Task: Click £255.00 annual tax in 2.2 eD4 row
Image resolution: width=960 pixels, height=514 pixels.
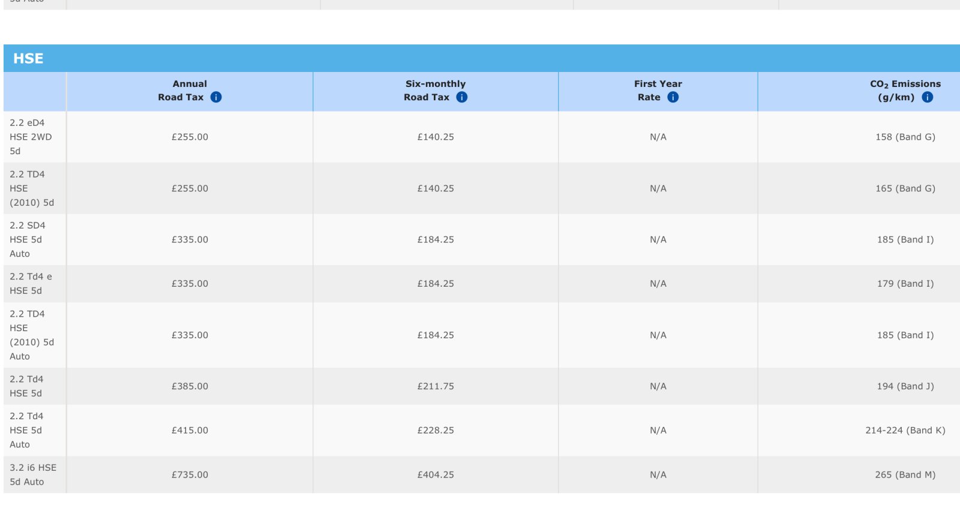Action: 190,137
